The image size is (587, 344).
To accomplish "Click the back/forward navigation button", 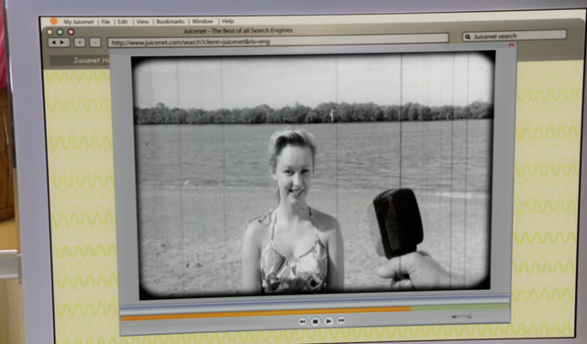I will [x=59, y=43].
